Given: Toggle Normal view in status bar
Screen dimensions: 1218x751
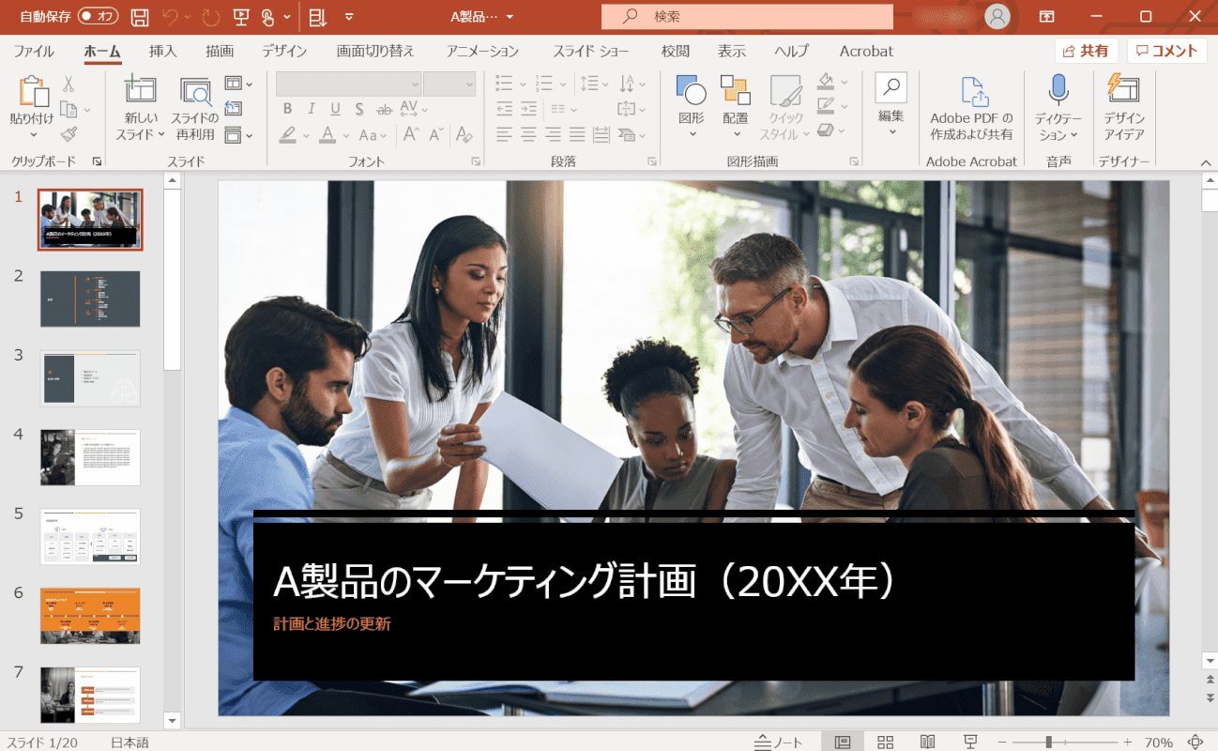Looking at the screenshot, I should point(843,743).
